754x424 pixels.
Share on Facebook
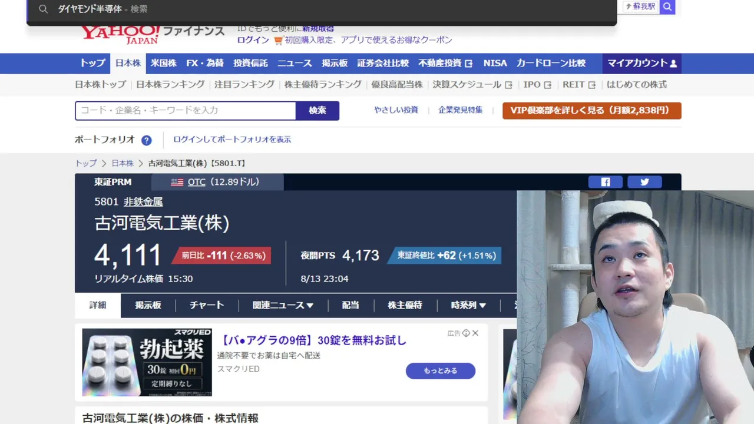point(605,182)
